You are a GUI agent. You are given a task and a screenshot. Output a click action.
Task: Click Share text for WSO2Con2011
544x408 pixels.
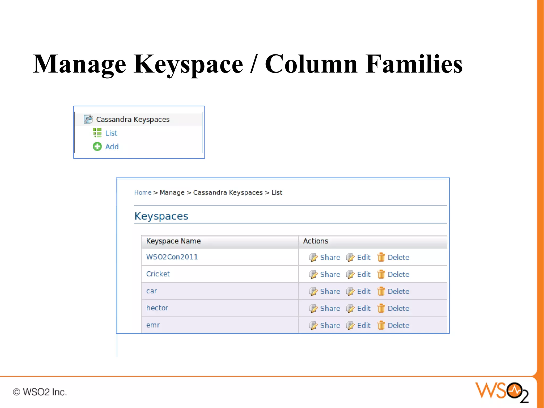(x=330, y=257)
